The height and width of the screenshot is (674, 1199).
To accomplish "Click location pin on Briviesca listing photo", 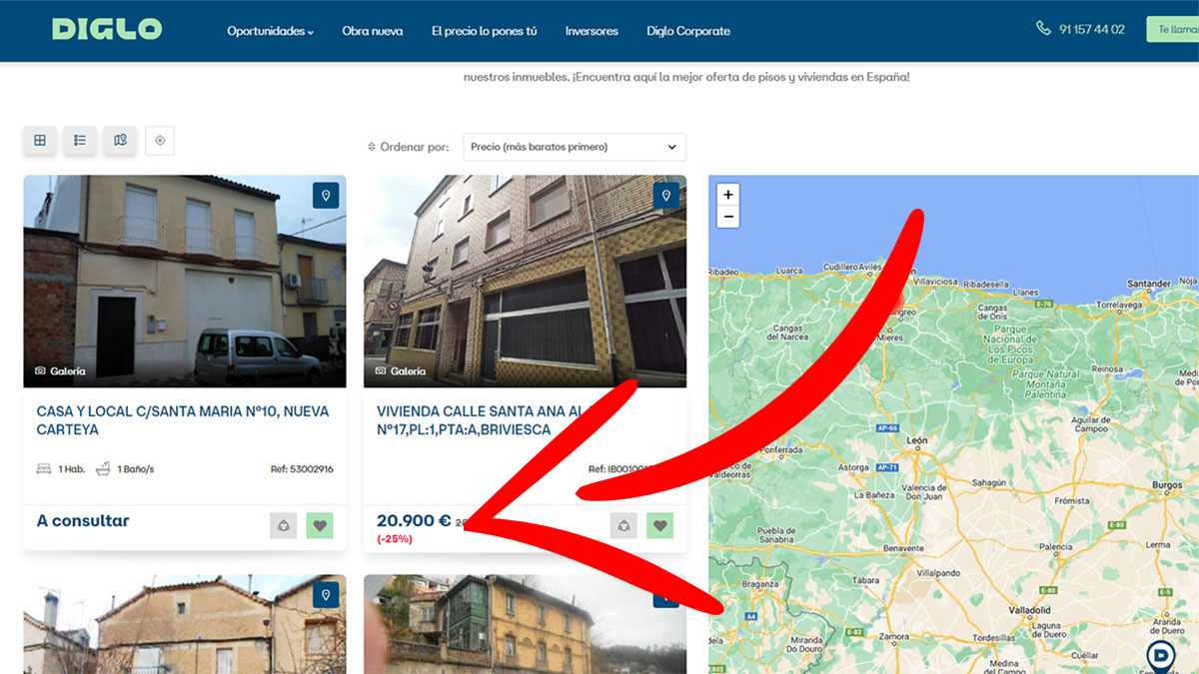I will (665, 196).
